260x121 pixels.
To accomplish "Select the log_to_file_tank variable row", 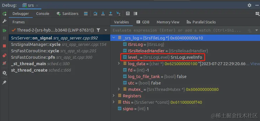I will (185, 77).
